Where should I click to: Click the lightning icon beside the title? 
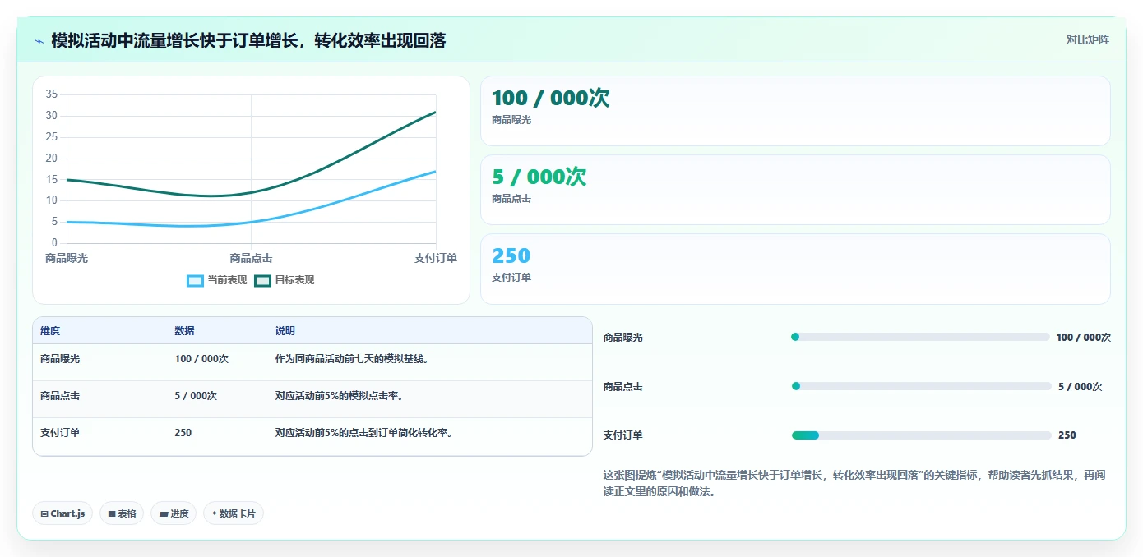pyautogui.click(x=39, y=41)
